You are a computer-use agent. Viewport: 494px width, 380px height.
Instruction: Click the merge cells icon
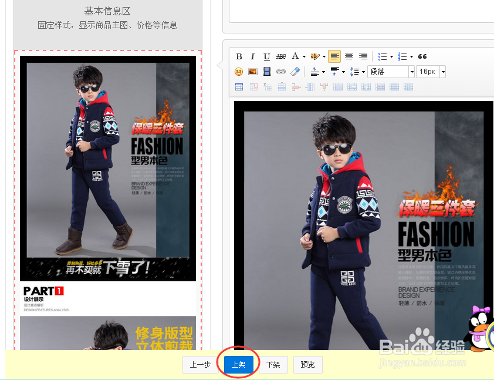point(338,87)
